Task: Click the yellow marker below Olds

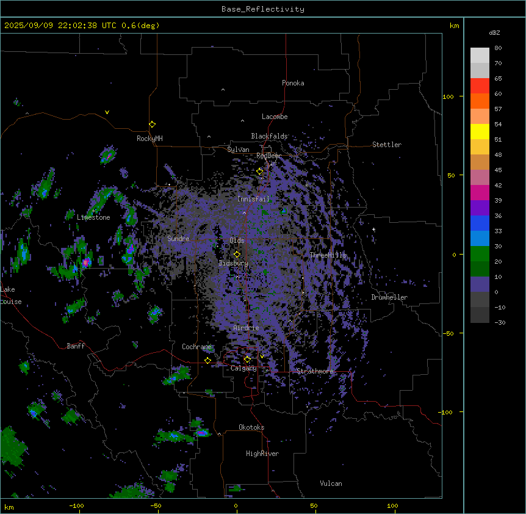Action: [x=237, y=254]
